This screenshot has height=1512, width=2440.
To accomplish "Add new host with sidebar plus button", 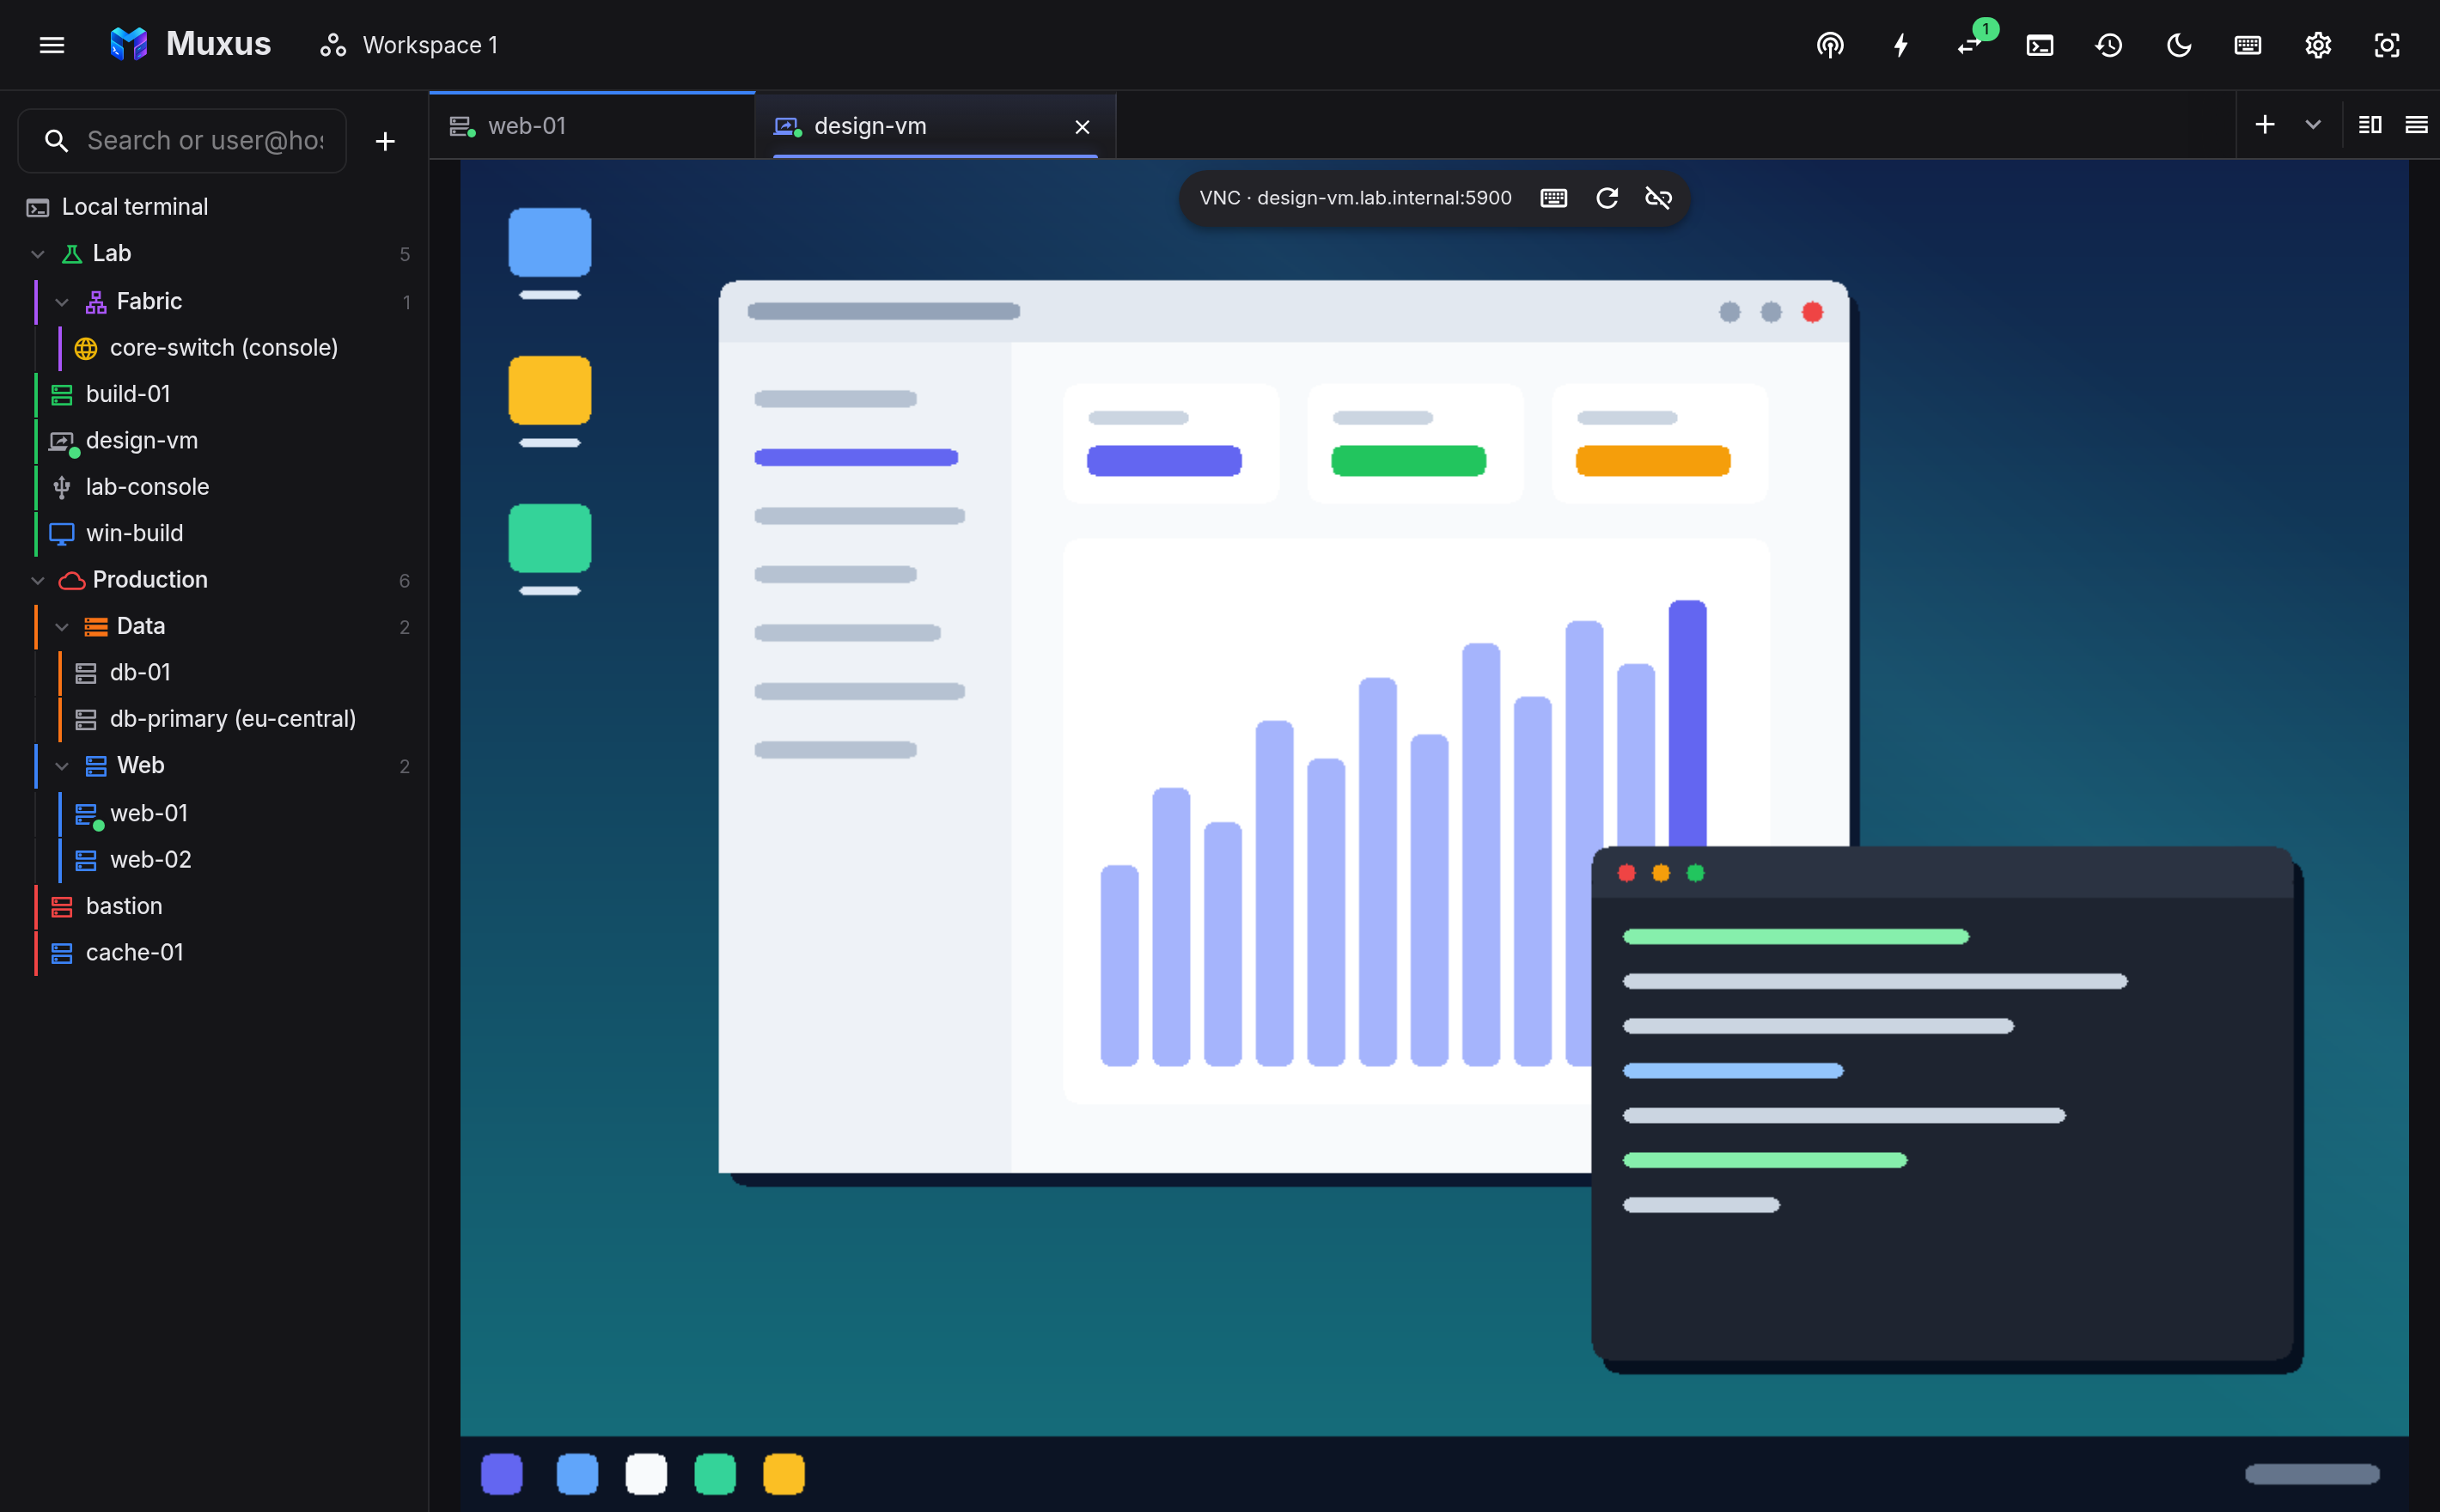I will [x=385, y=141].
